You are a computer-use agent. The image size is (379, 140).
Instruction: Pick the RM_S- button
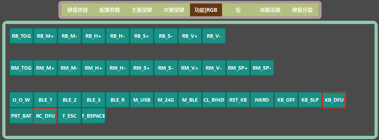[166, 68]
